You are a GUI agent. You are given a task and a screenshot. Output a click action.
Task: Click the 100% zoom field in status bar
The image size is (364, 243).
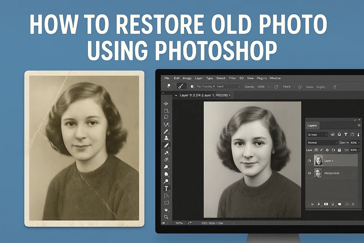[179, 223]
